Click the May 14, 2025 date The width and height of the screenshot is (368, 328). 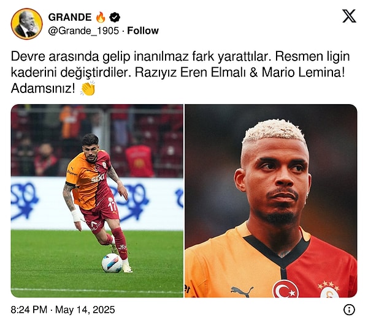pos(85,310)
